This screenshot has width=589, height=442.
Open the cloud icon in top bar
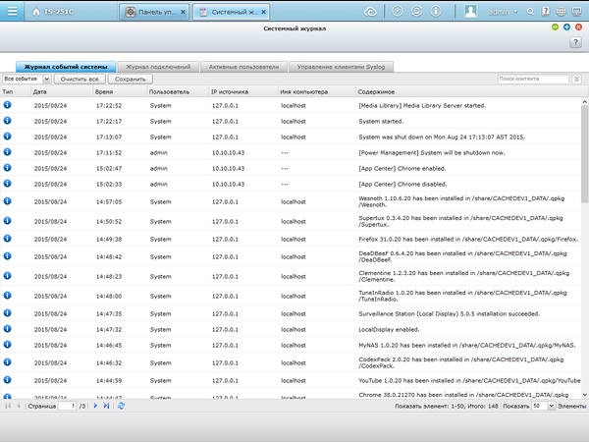click(370, 12)
